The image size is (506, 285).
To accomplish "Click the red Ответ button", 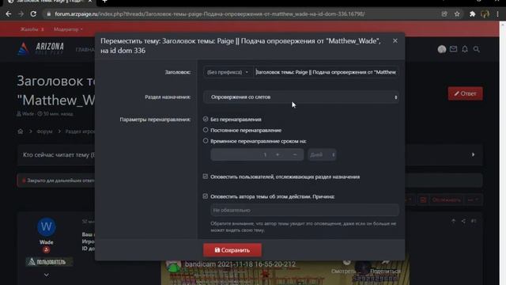I will [x=465, y=93].
